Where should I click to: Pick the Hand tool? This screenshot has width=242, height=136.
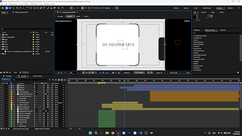click(10, 8)
